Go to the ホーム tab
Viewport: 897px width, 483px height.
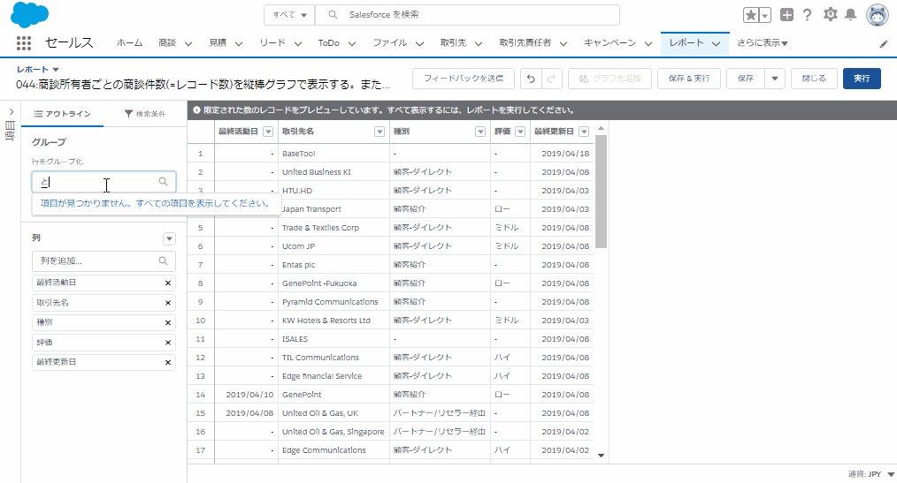(129, 43)
